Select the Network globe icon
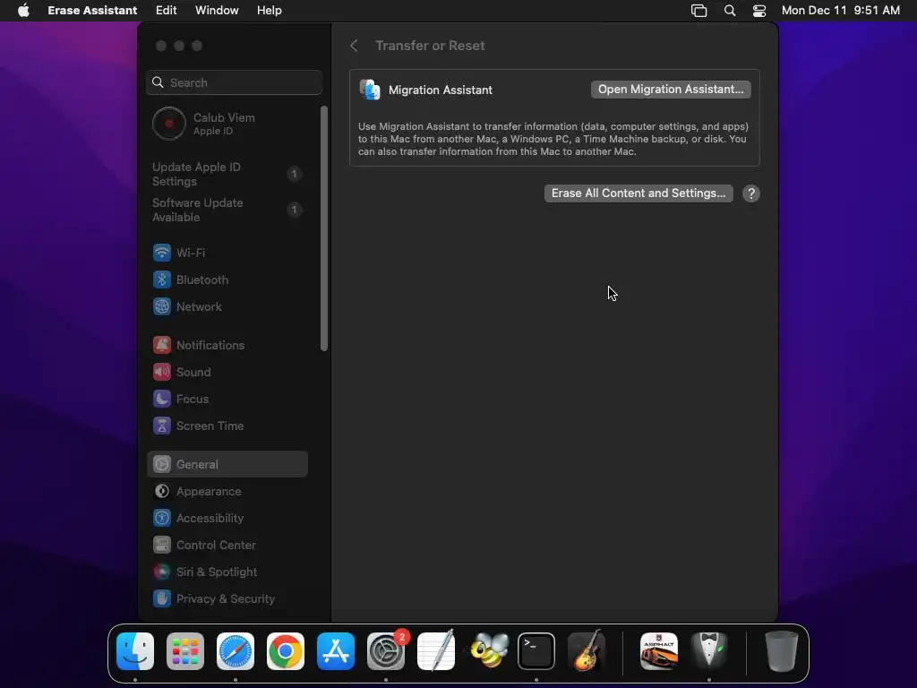This screenshot has height=688, width=917. [162, 306]
